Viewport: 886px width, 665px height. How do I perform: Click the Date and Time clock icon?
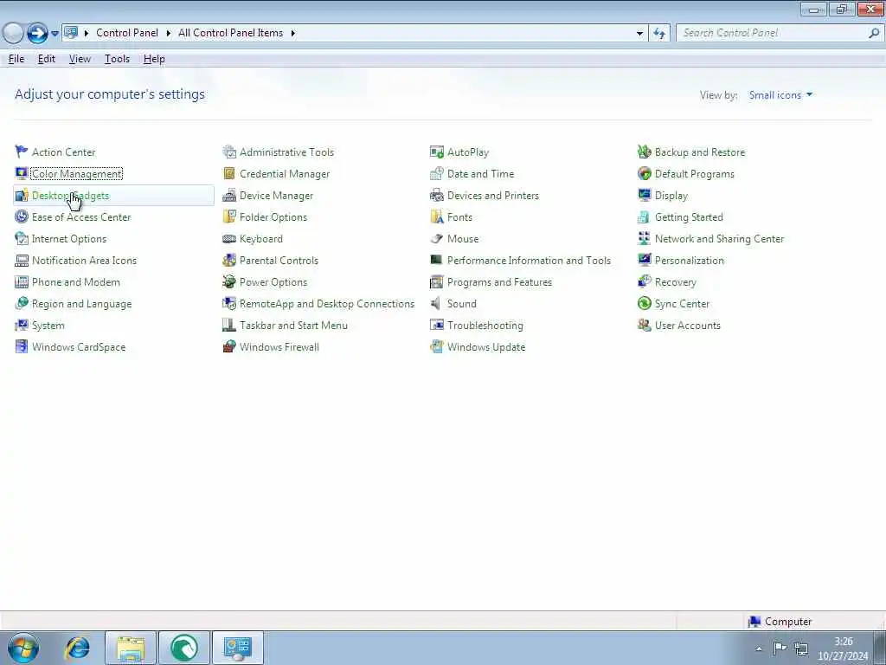(437, 173)
